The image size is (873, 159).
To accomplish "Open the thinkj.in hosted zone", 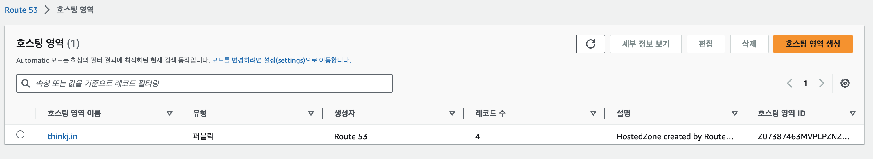I will [x=62, y=137].
